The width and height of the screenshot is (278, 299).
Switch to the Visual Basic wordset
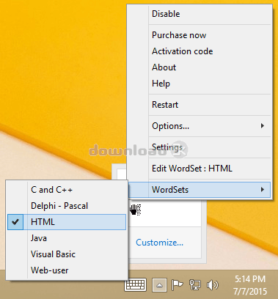(67, 254)
